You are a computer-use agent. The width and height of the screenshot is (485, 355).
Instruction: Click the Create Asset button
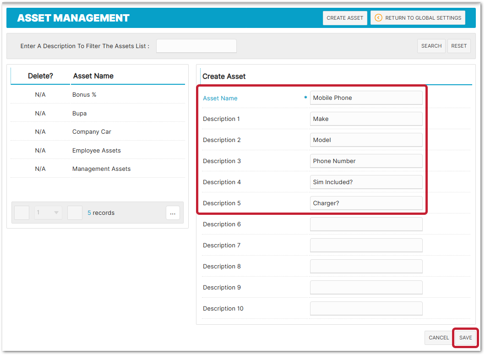tap(345, 18)
